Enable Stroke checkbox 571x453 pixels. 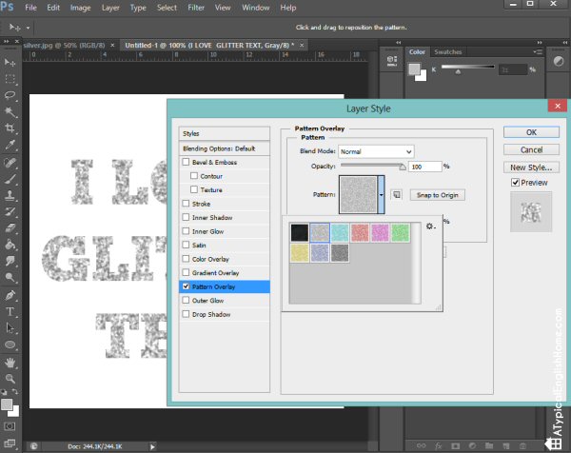coord(186,204)
